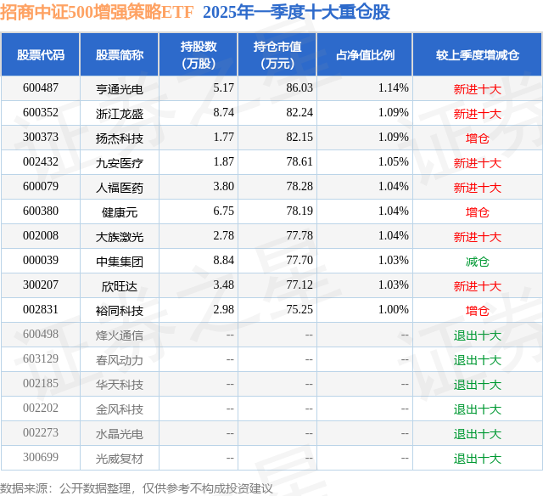Screen dimensions: 543x496
Task: Open stock code 603129
Action: pos(41,358)
